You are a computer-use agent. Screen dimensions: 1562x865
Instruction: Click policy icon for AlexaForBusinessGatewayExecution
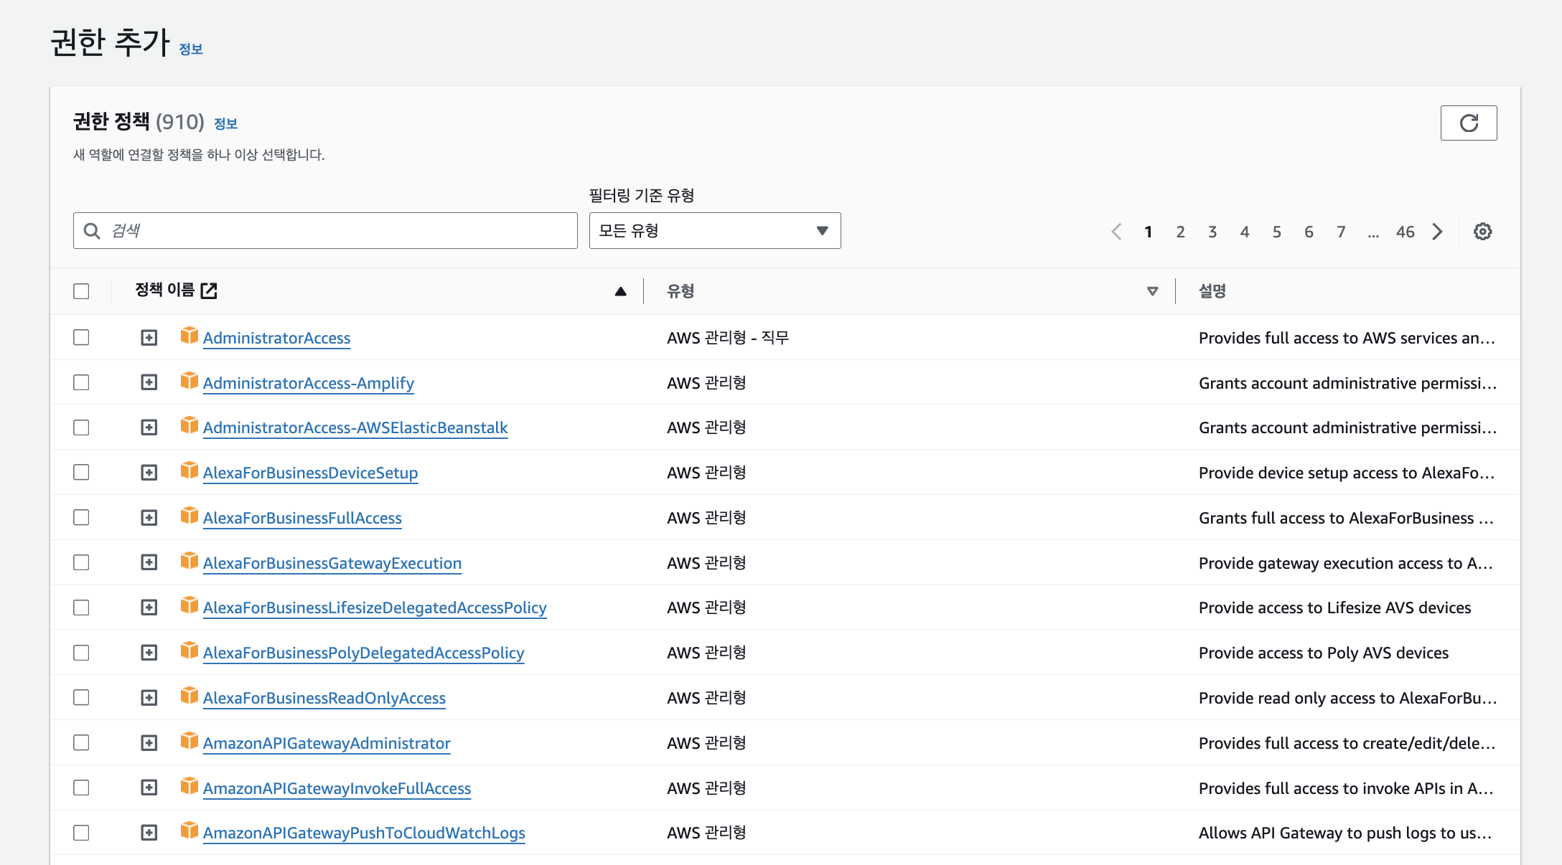coord(190,561)
